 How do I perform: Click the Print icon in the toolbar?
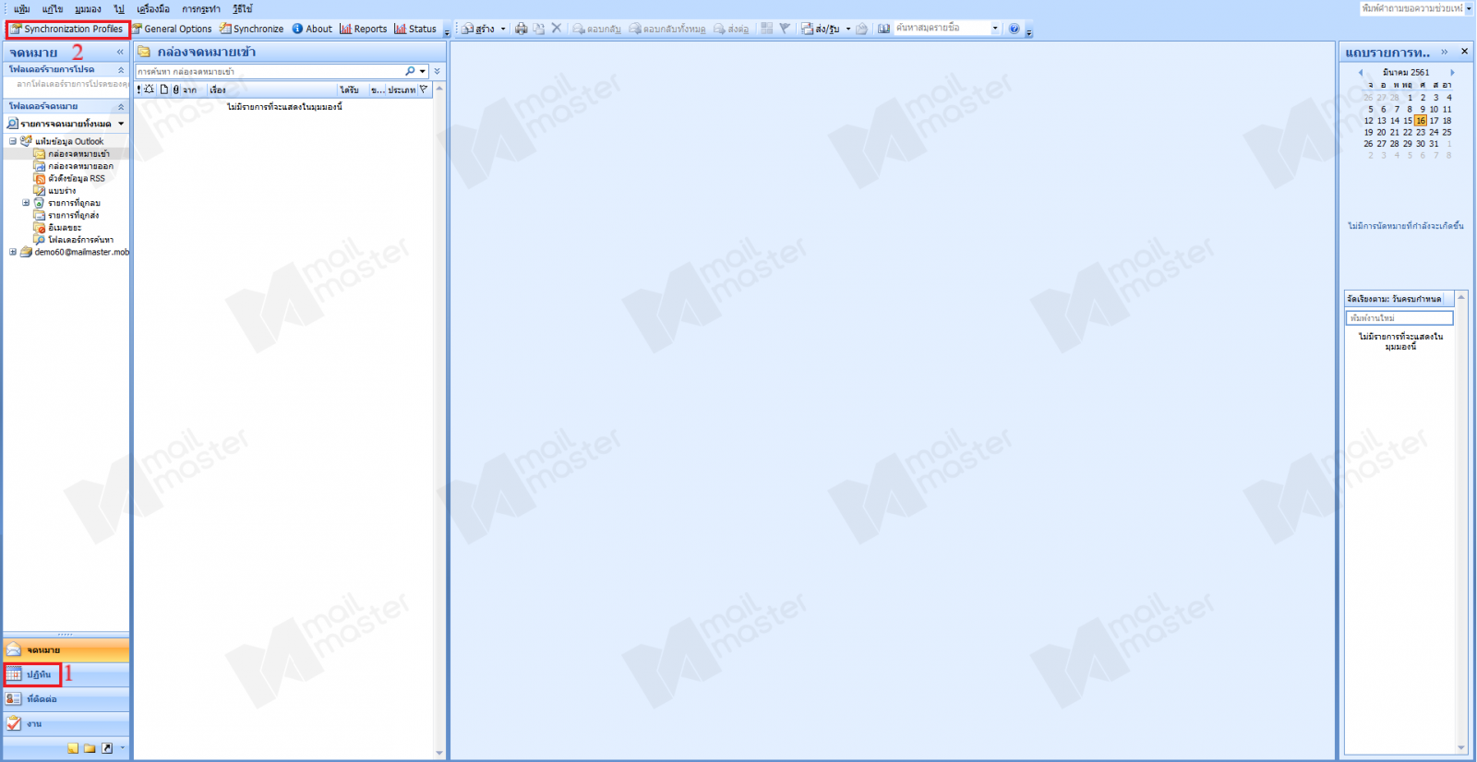521,29
